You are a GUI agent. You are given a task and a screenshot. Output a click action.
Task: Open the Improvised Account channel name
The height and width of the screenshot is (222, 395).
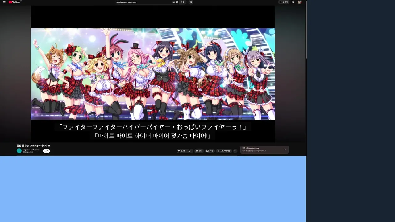tap(31, 150)
